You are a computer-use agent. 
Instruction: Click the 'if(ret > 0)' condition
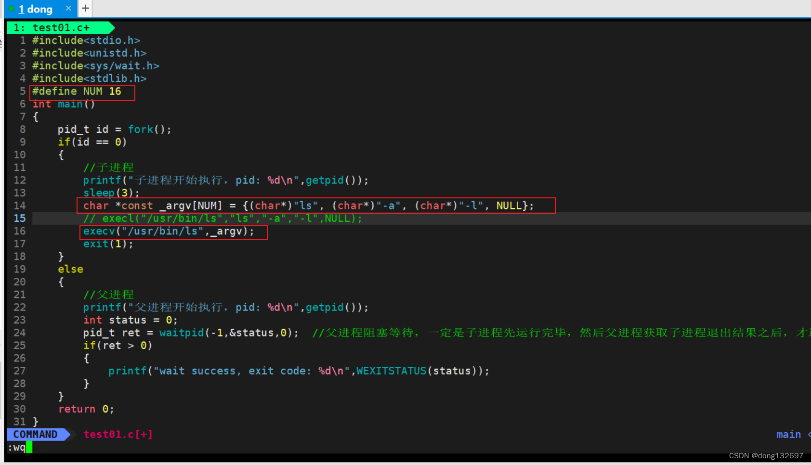tap(118, 346)
